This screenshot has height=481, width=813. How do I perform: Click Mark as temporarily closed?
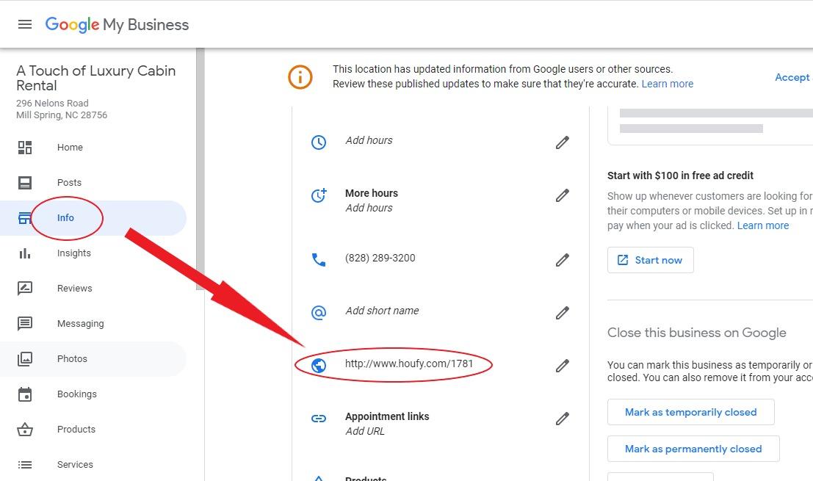click(x=690, y=412)
